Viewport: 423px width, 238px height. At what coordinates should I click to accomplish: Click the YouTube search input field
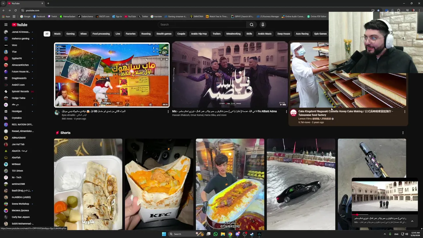pyautogui.click(x=202, y=24)
